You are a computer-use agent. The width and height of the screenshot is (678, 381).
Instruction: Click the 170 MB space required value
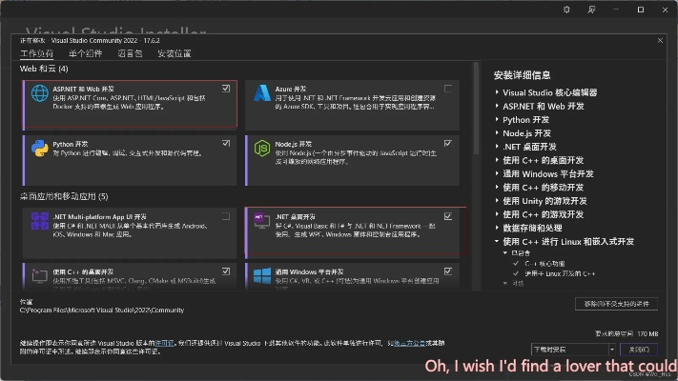pyautogui.click(x=647, y=334)
